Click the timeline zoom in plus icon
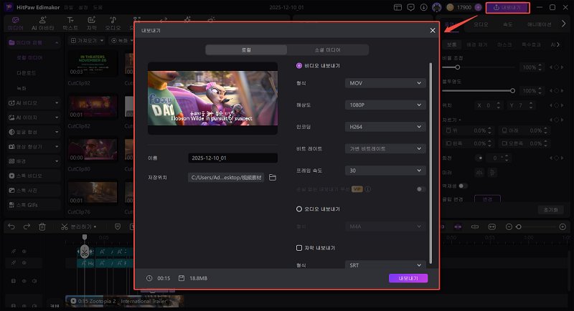Viewport: 574px width, 311px height. coord(563,227)
